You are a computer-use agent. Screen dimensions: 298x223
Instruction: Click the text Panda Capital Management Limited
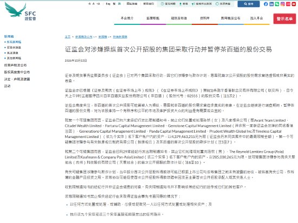point(178,132)
